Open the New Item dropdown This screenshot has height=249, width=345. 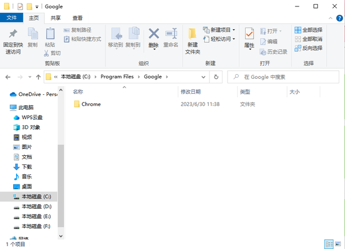[x=219, y=30]
